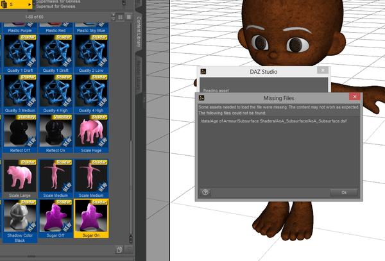Click the copy-pages icon below the thumbnail grid

pyautogui.click(x=119, y=249)
